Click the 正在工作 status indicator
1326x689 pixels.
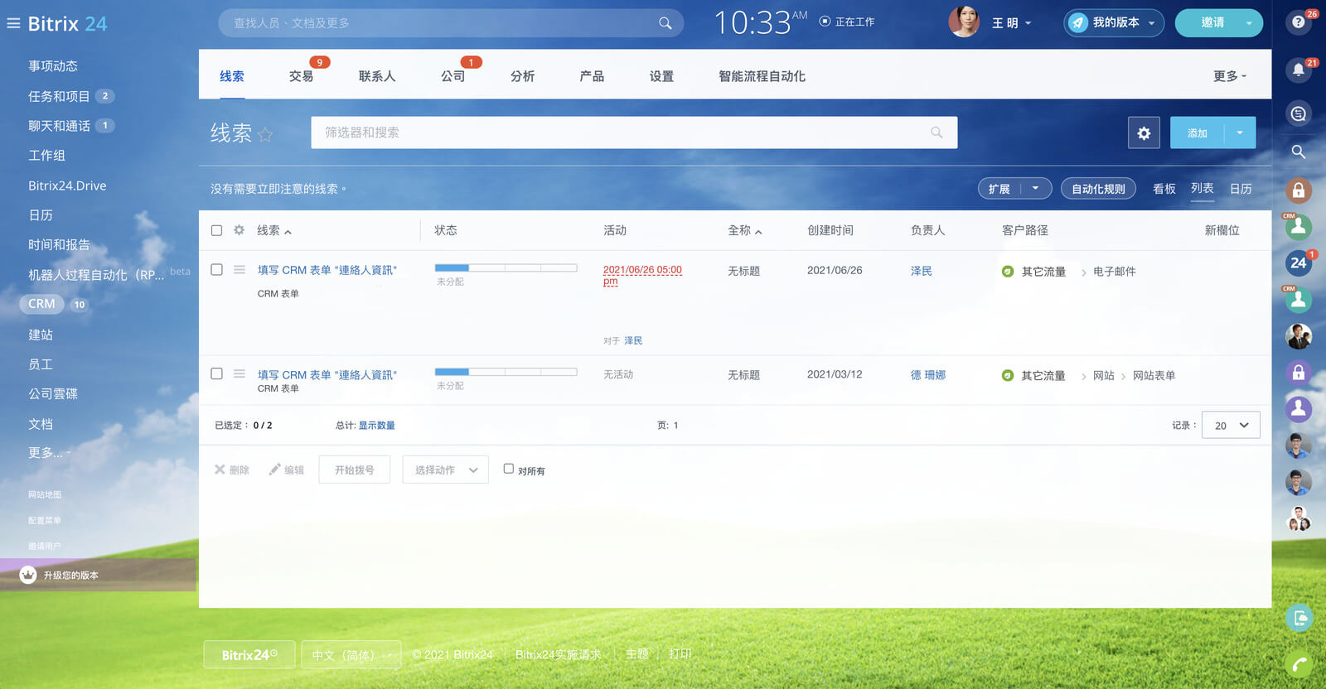click(847, 22)
